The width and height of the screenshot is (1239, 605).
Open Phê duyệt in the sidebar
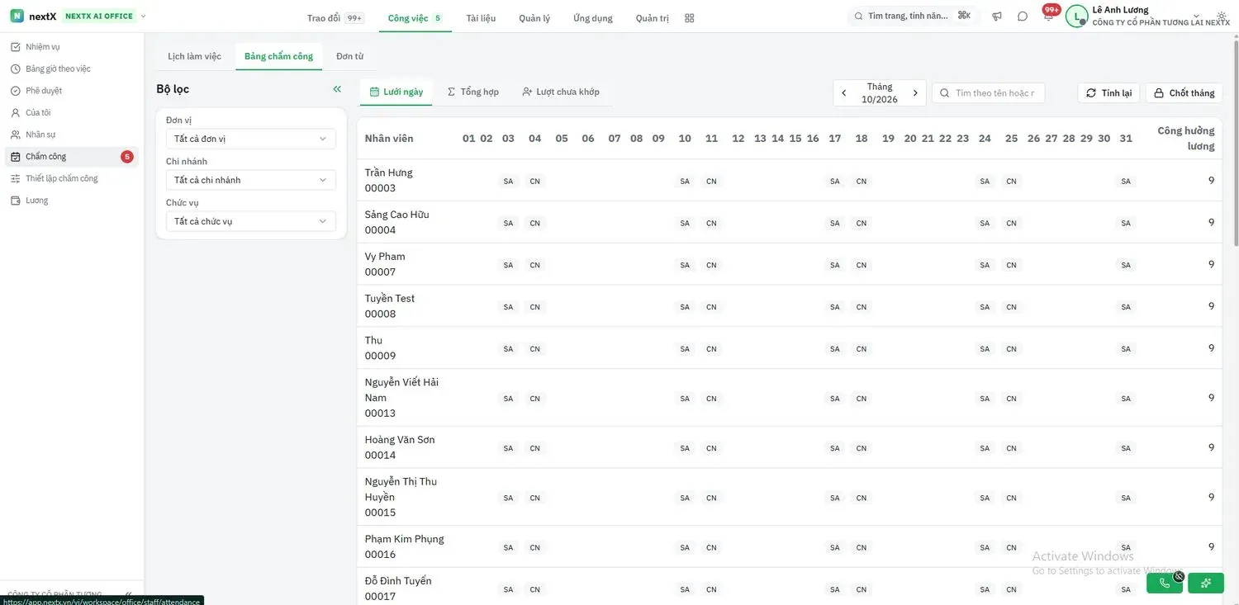pos(72,91)
